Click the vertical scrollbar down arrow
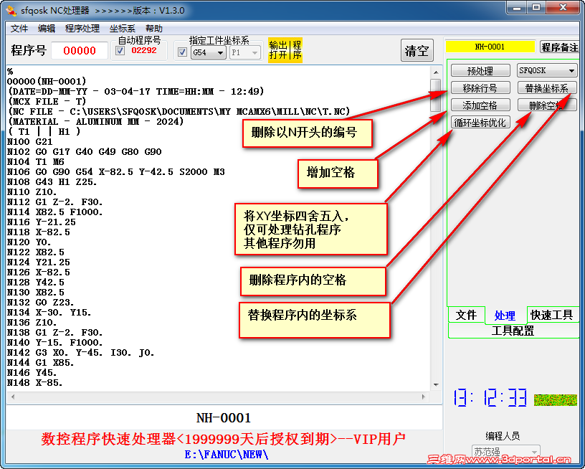 click(x=436, y=385)
